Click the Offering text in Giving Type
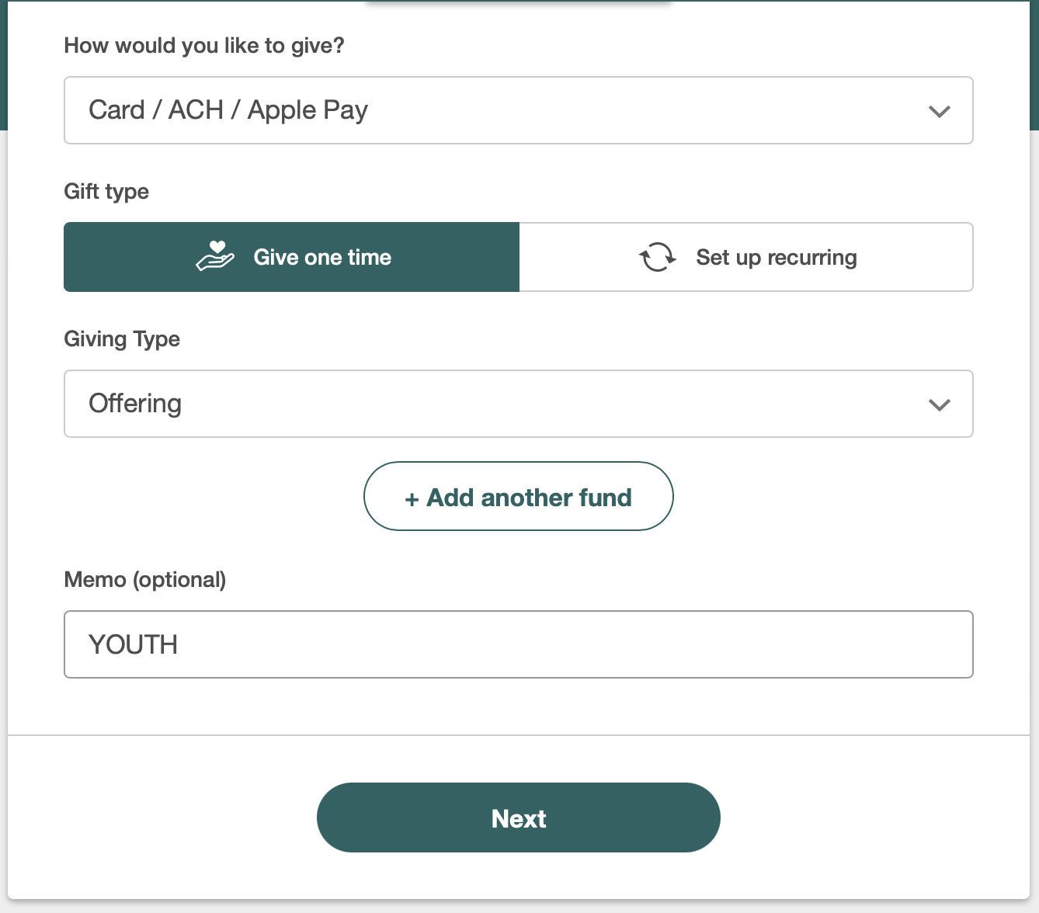Image resolution: width=1039 pixels, height=913 pixels. (135, 404)
